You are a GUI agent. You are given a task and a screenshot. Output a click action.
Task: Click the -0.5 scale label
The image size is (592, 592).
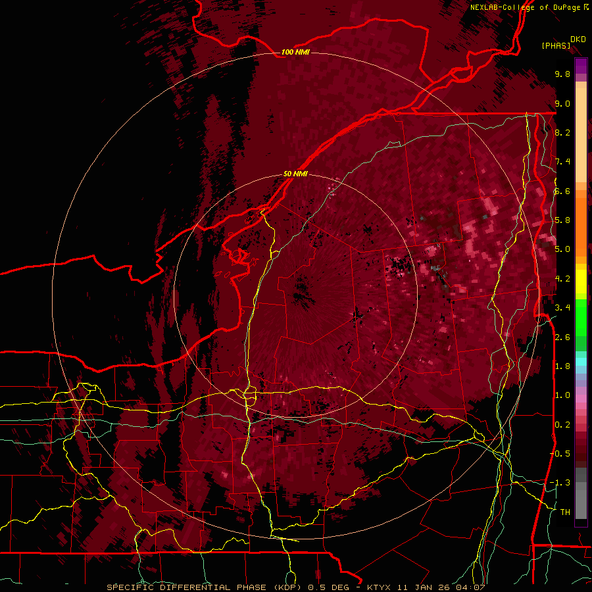click(x=560, y=453)
